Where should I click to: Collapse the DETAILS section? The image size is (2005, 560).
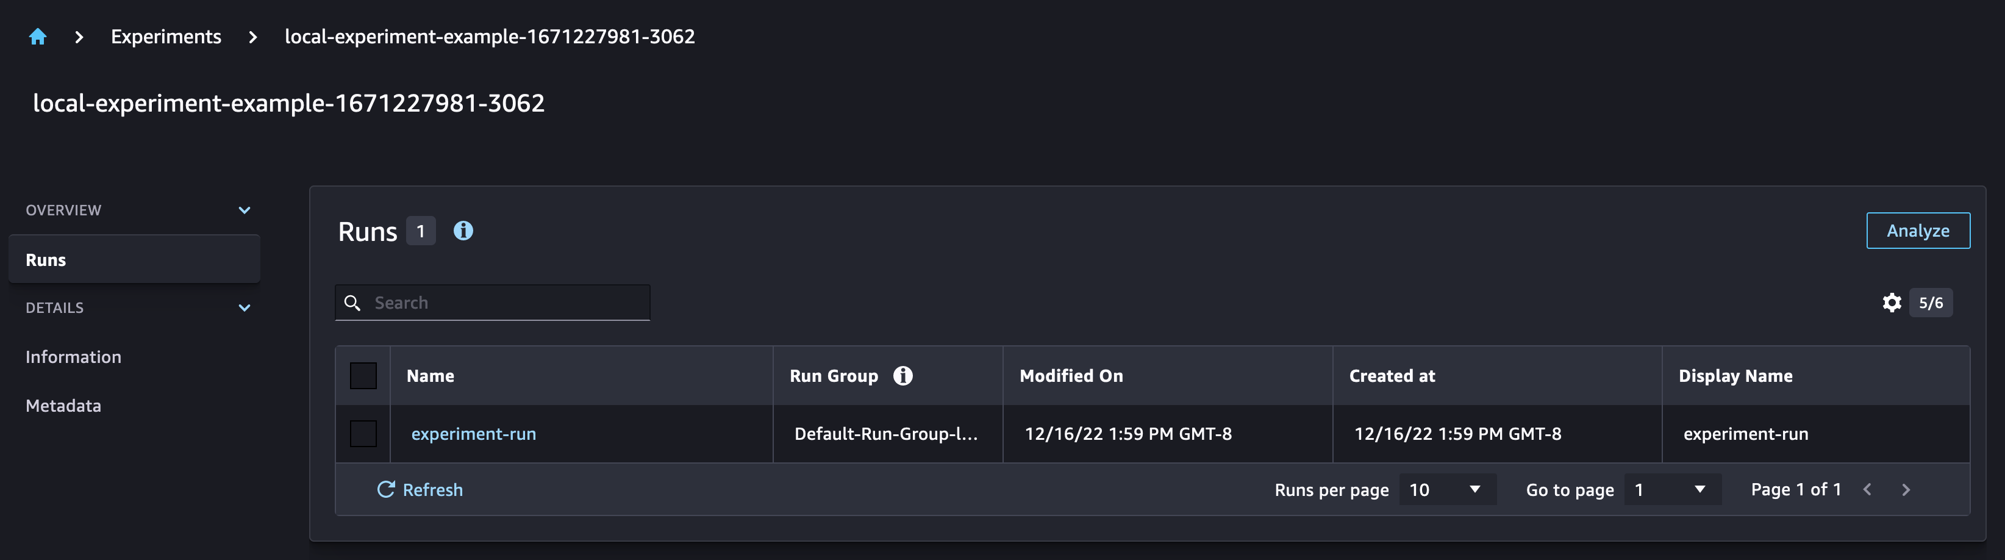coord(245,307)
